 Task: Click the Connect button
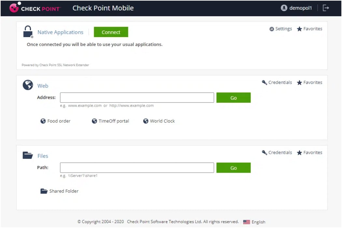point(111,32)
